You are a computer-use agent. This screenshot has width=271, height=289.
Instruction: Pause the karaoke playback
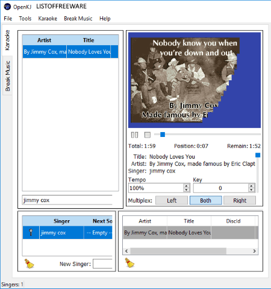[x=134, y=135]
